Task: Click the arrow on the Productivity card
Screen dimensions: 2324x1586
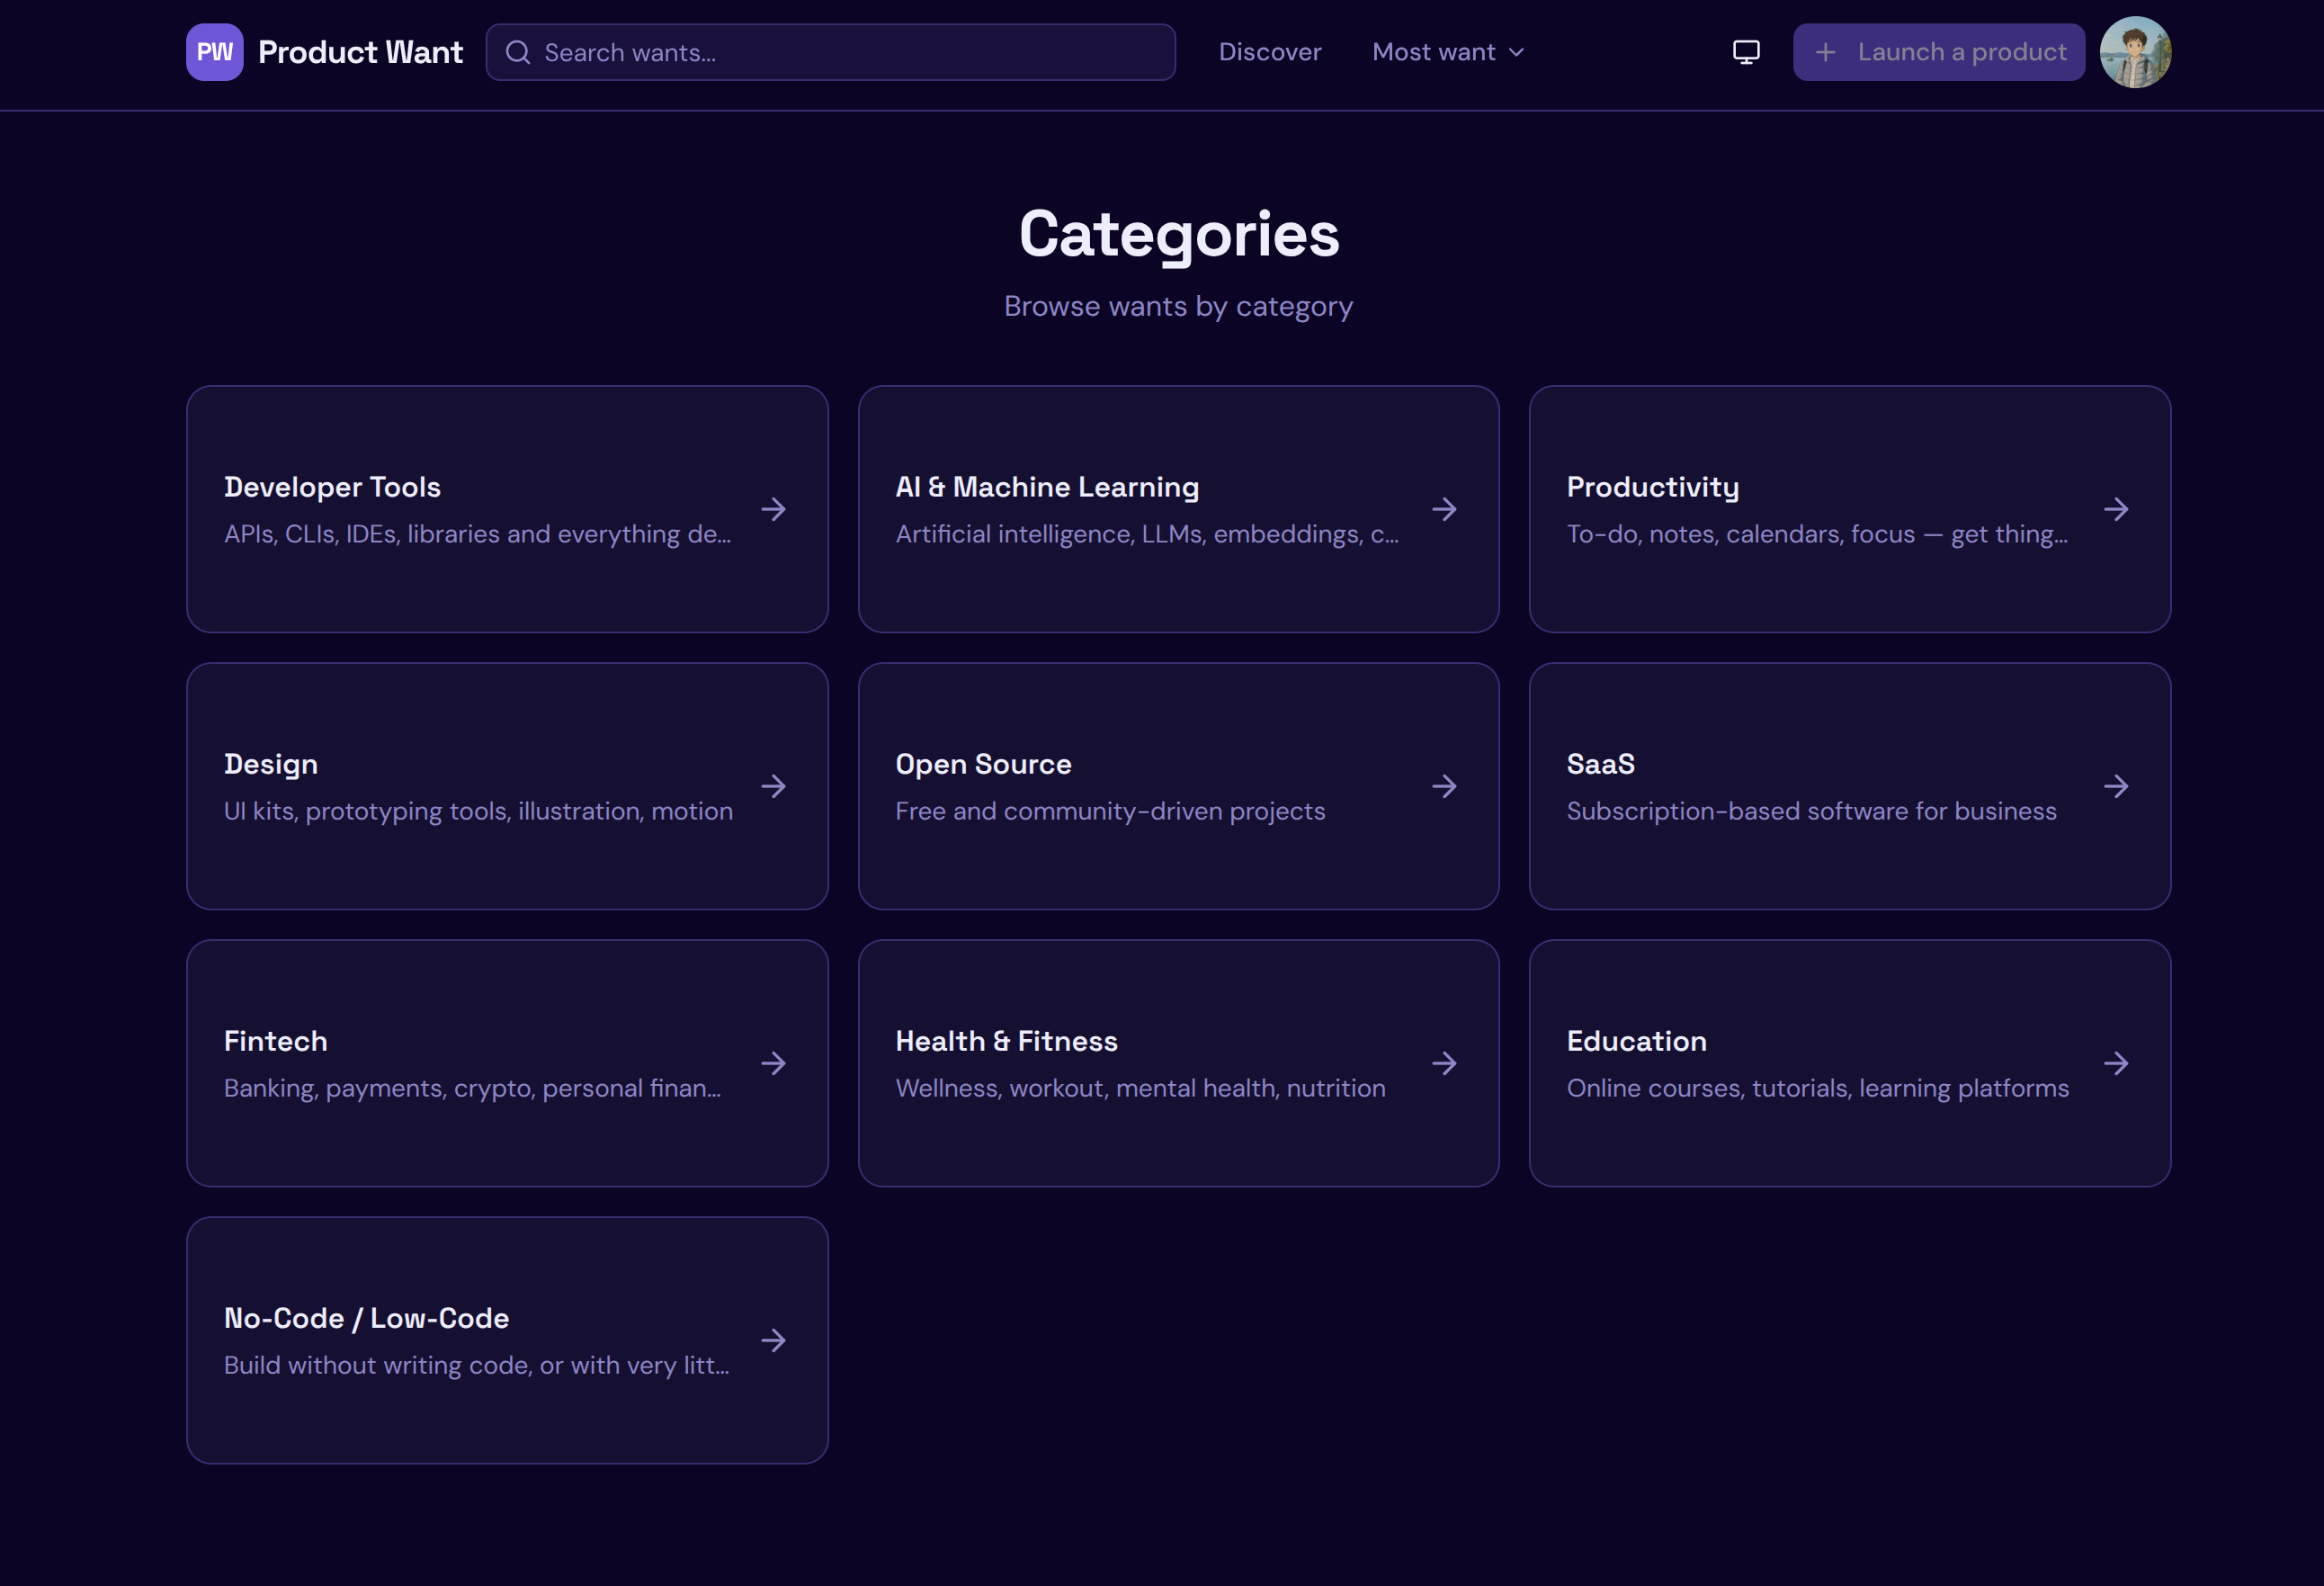Action: click(x=2116, y=509)
